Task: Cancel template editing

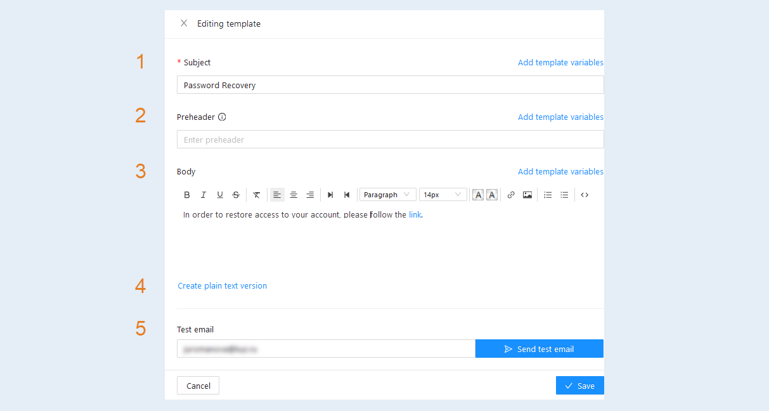Action: pyautogui.click(x=198, y=386)
